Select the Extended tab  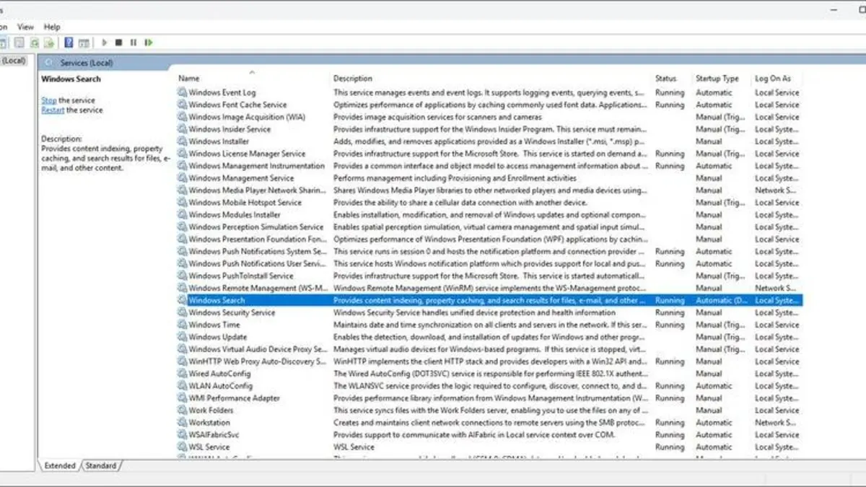(x=60, y=466)
